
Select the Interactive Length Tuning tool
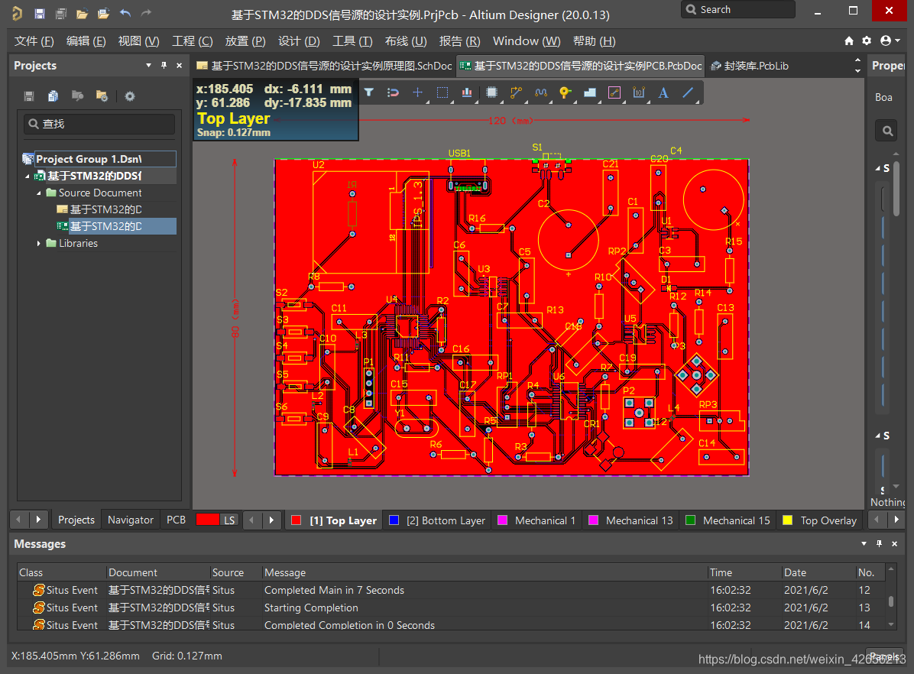pos(541,92)
